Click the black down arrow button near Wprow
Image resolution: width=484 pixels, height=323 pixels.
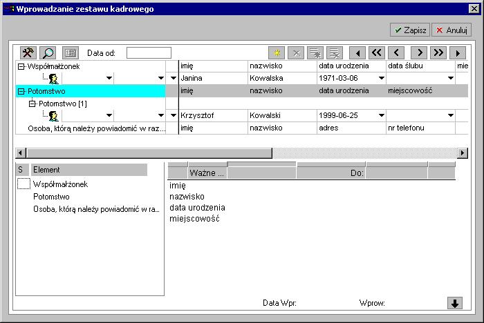pyautogui.click(x=455, y=303)
